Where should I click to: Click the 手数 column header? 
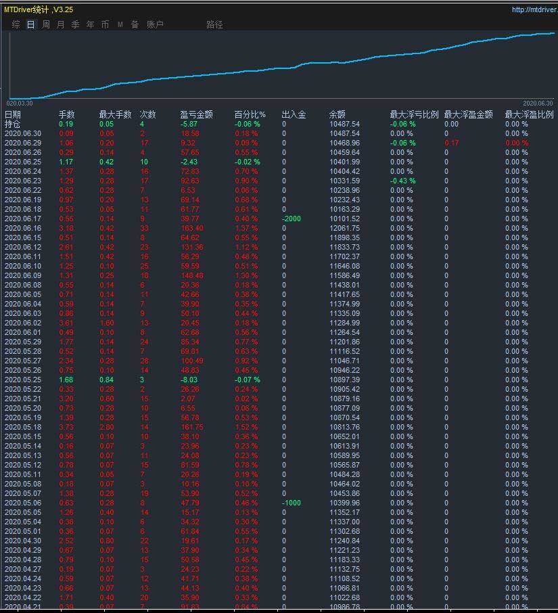pyautogui.click(x=66, y=114)
